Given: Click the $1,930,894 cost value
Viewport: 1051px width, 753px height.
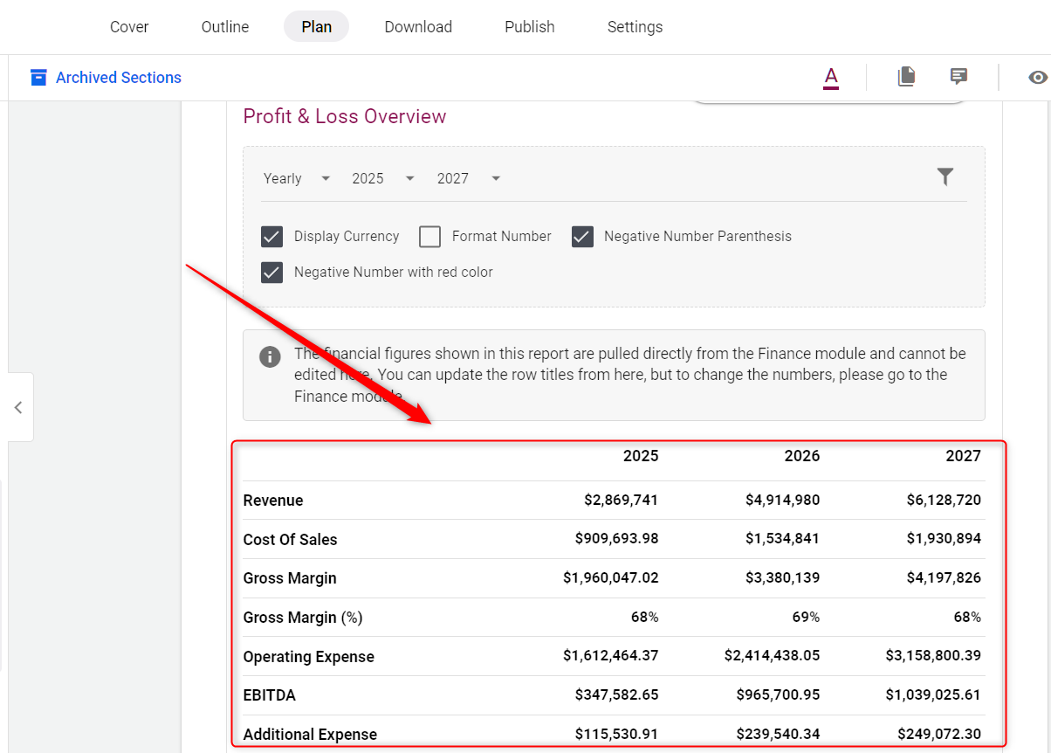Looking at the screenshot, I should click(x=945, y=539).
